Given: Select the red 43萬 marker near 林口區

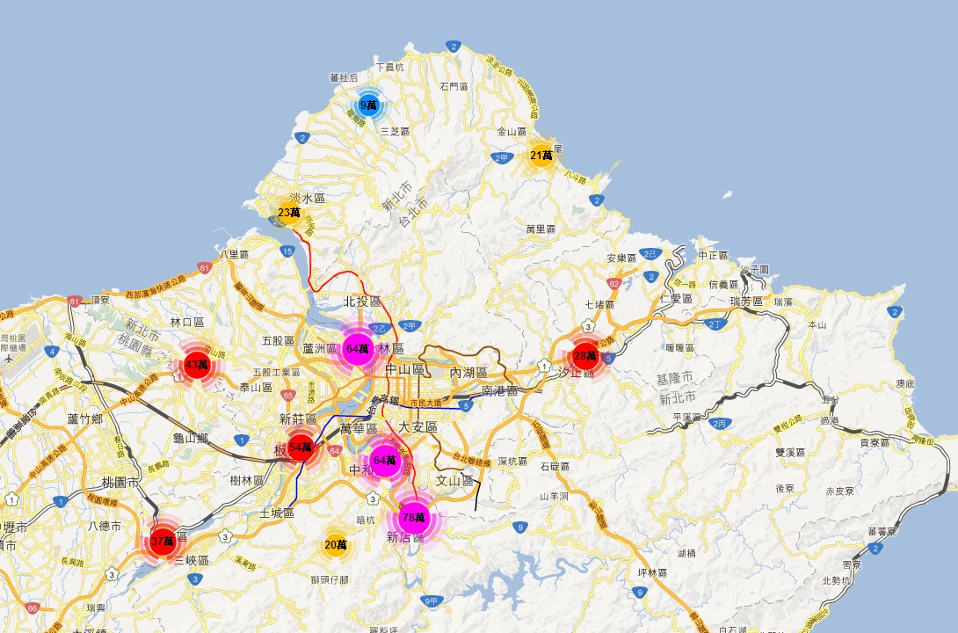Looking at the screenshot, I should [197, 364].
